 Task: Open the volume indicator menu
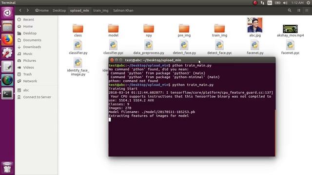point(285,3)
